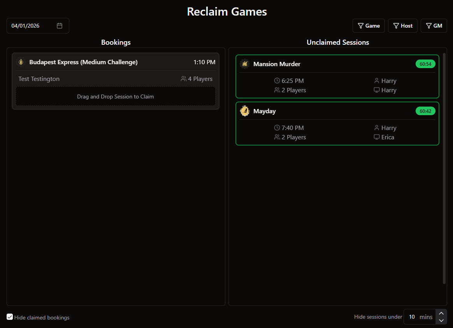Viewport: 453px width, 328px height.
Task: Increase the hide sessions minutes value
Action: [441, 313]
